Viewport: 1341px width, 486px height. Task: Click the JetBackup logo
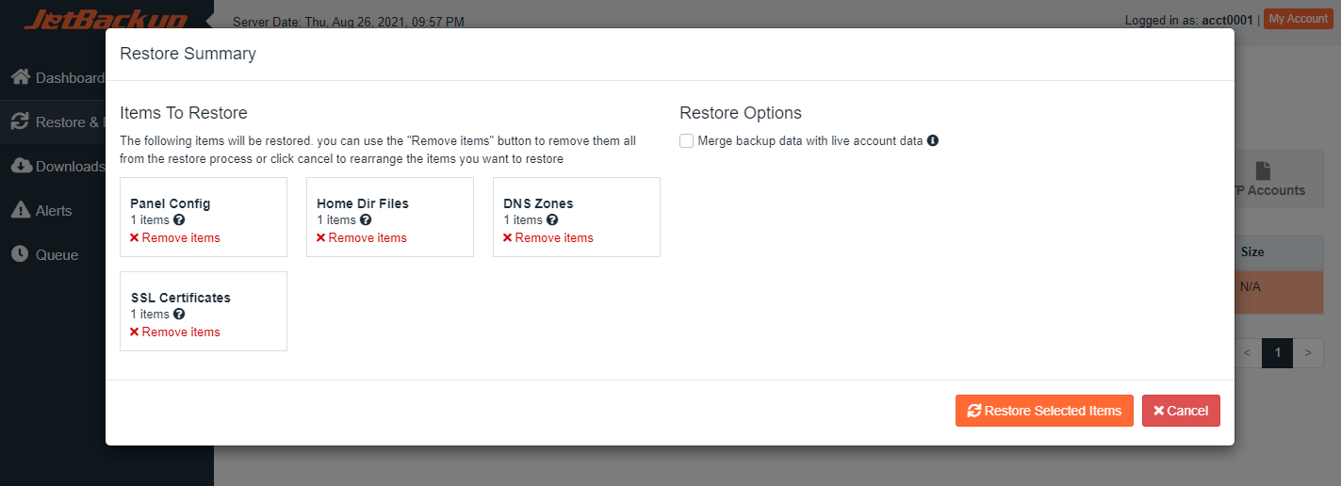coord(106,21)
